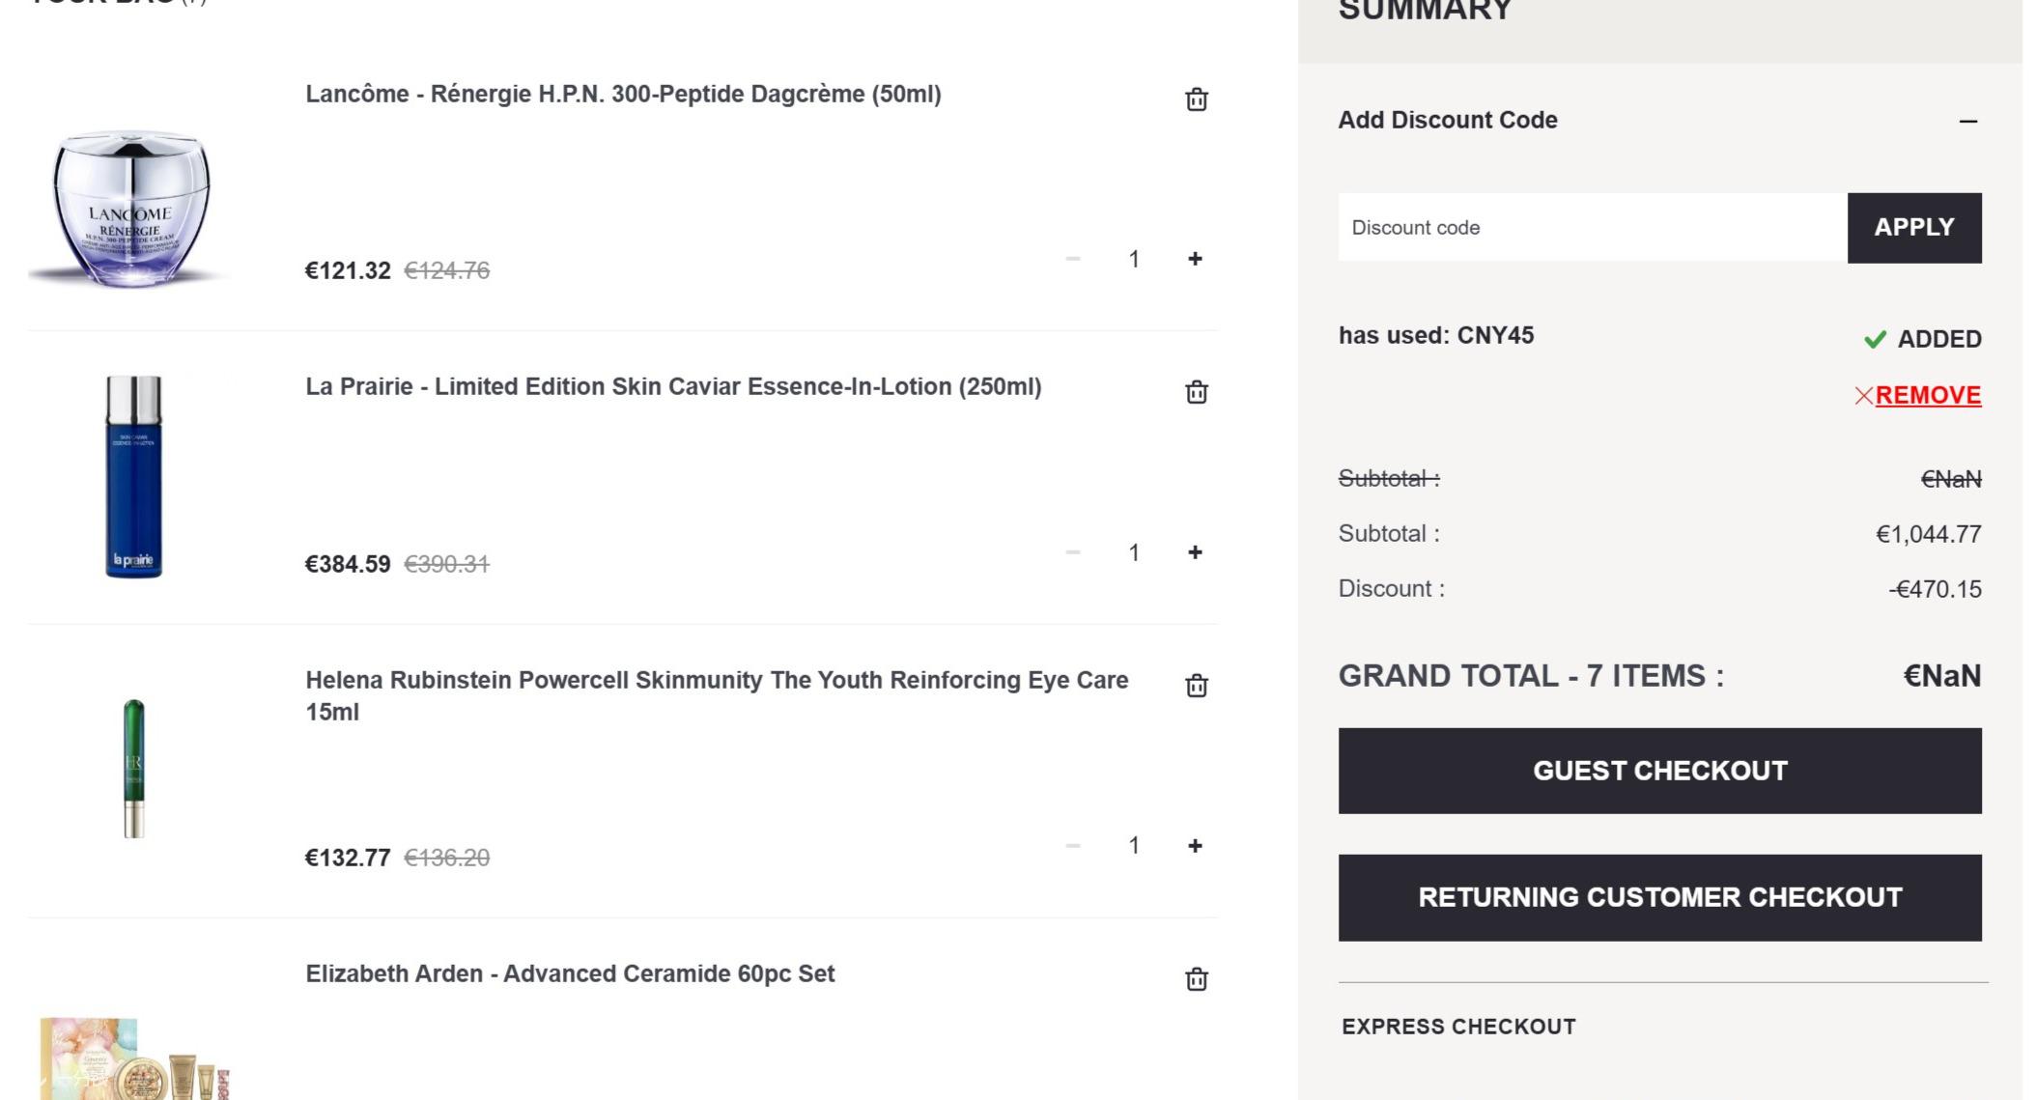Image resolution: width=2036 pixels, height=1100 pixels.
Task: Add one more Helena Rubinstein Eye Care
Action: pyautogui.click(x=1195, y=846)
